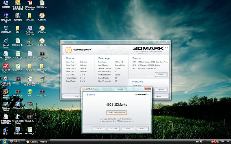Open the Options button in Results section
Screen dimensions: 231x144
click(161, 89)
